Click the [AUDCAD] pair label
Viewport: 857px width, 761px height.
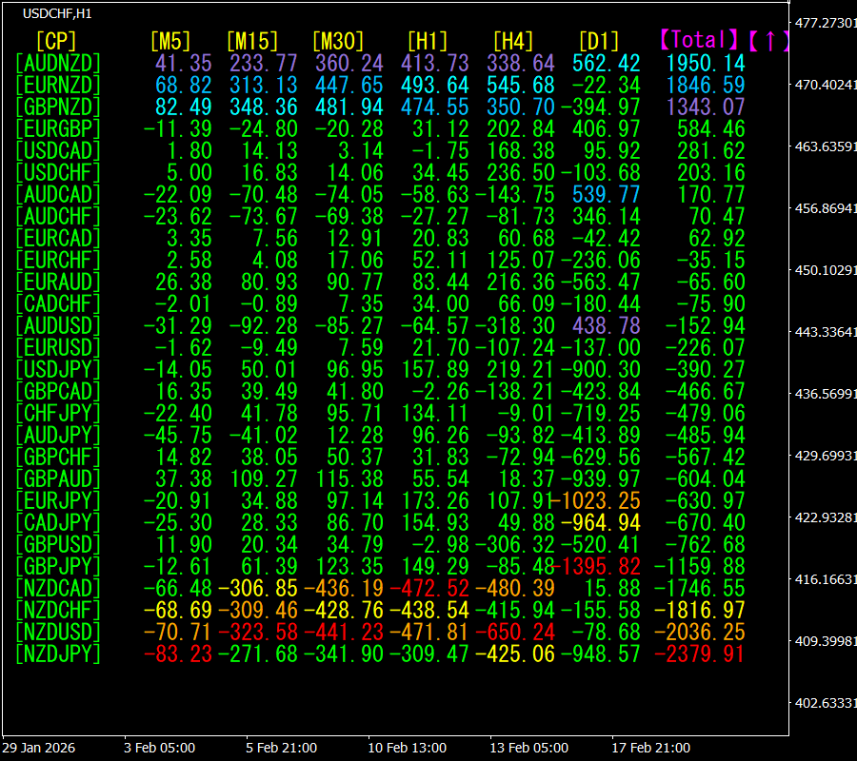[x=58, y=194]
